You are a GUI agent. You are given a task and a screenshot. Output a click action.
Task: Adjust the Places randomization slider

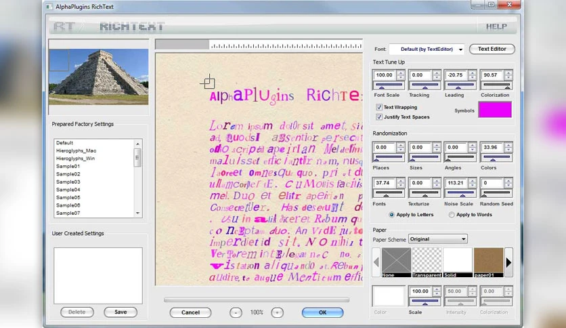coord(389,158)
